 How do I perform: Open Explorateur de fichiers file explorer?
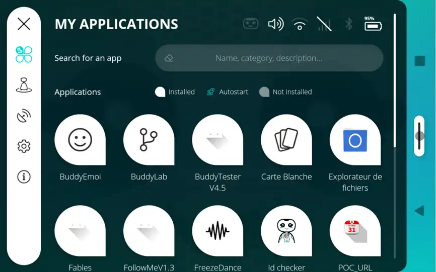(x=355, y=140)
